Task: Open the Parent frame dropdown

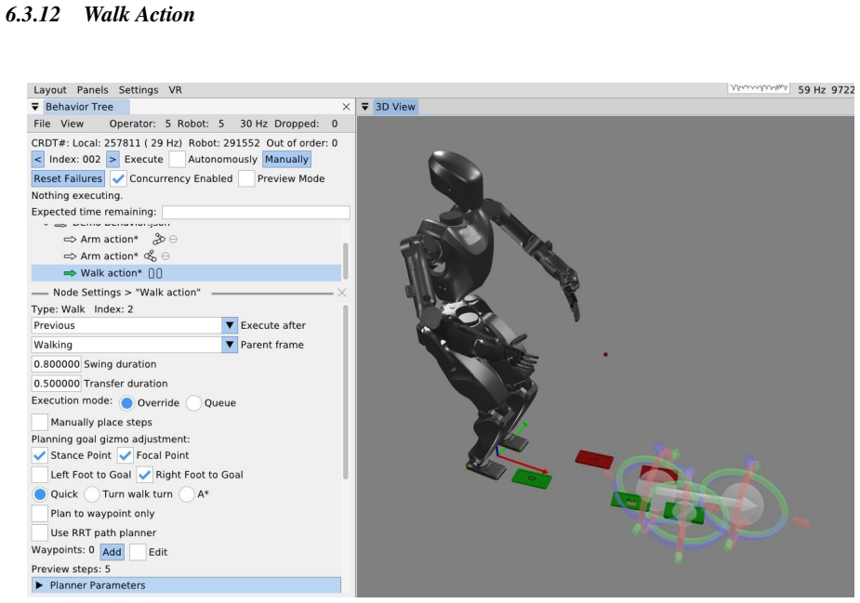Action: 135,345
